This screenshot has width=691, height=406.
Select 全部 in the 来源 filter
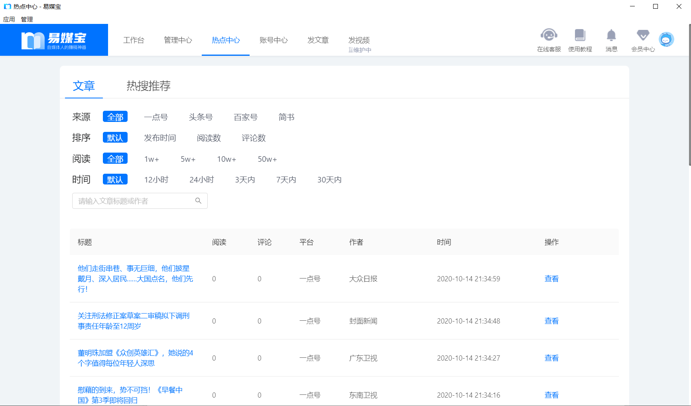(115, 117)
